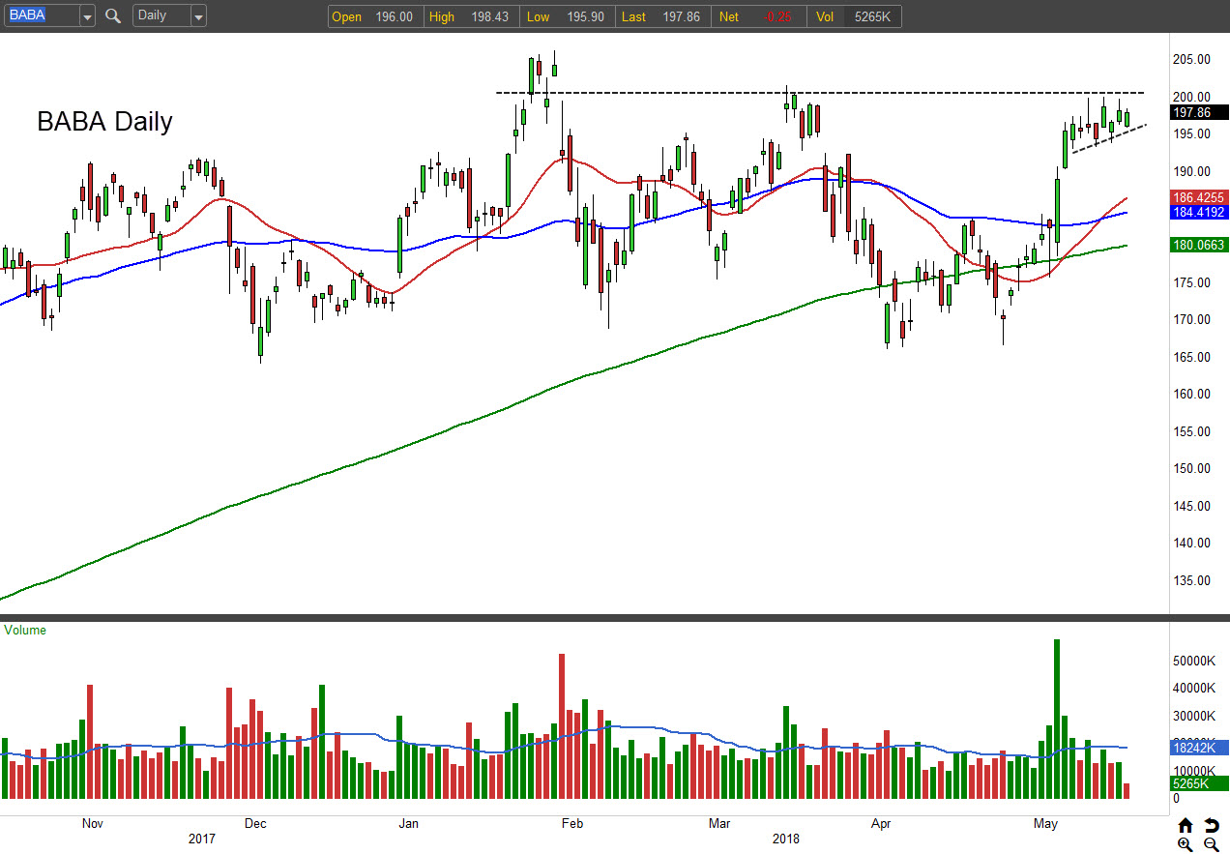
Task: Click the green 180.0663 moving average label
Action: coord(1198,245)
